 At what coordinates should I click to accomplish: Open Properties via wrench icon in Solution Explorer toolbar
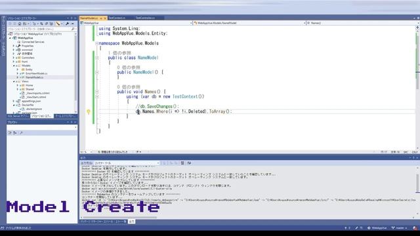pyautogui.click(x=67, y=24)
